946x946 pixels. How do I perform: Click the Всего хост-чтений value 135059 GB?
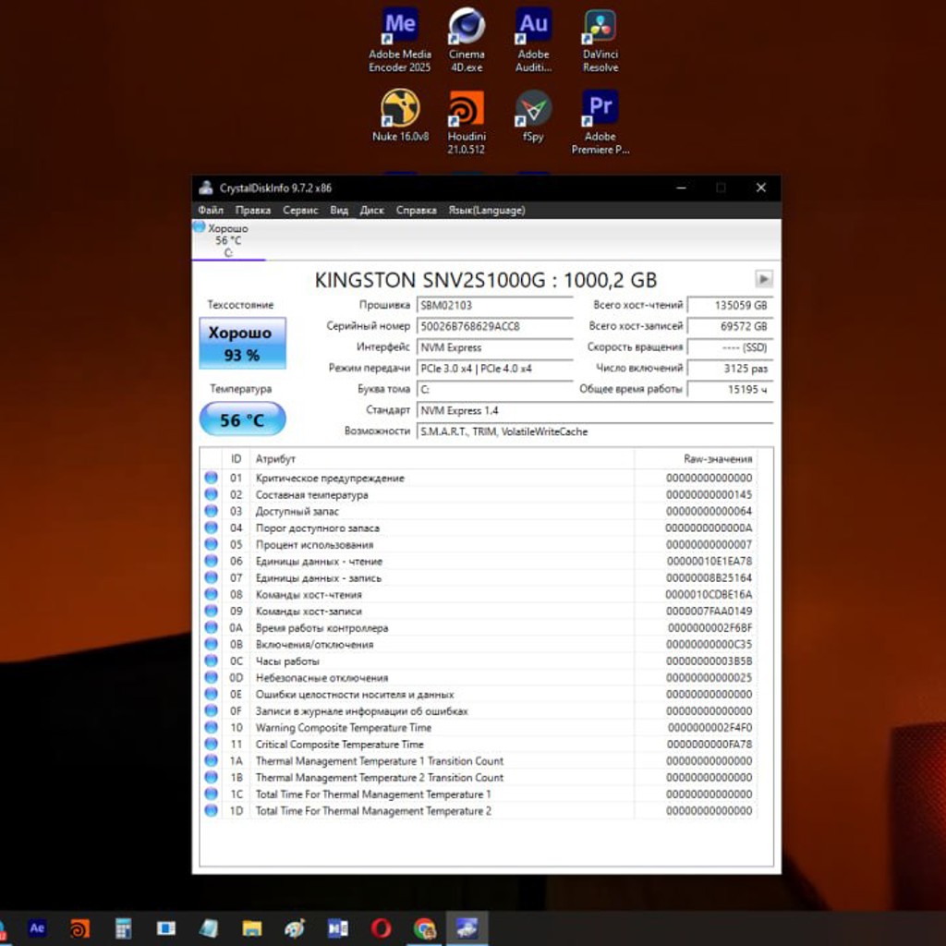click(730, 305)
